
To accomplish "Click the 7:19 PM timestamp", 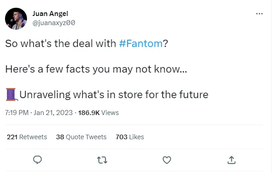I will (17, 113).
